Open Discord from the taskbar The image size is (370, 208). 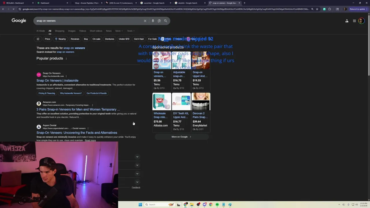205,205
